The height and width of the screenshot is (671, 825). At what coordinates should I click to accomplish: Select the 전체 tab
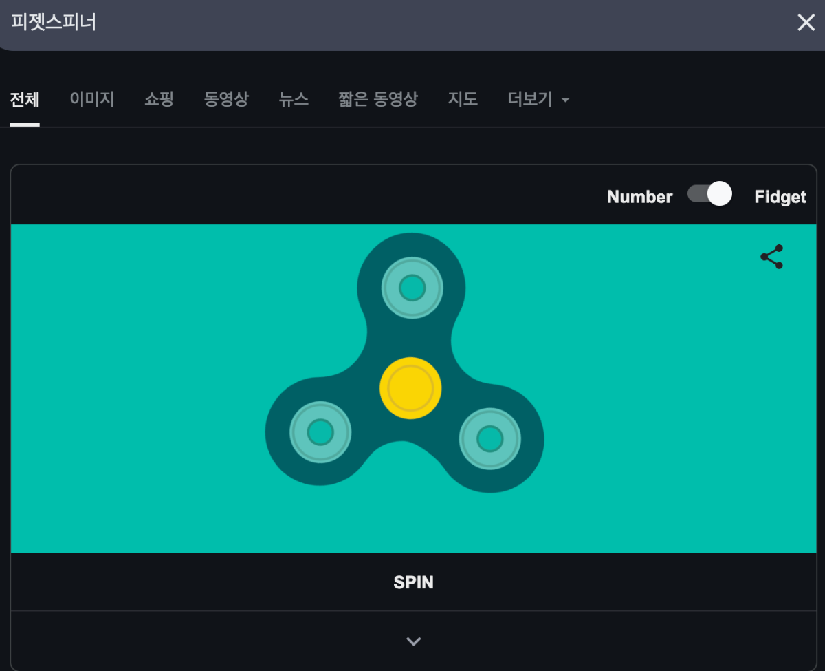(x=25, y=99)
